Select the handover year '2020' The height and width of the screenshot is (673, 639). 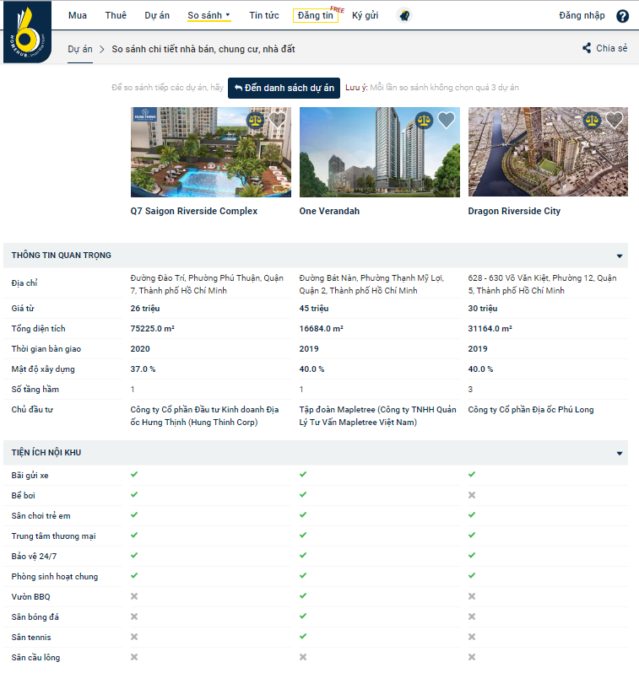(140, 348)
